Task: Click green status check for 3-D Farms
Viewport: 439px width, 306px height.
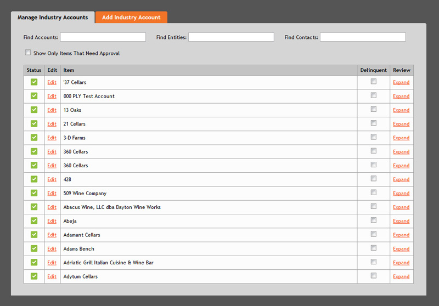Action: pos(34,137)
